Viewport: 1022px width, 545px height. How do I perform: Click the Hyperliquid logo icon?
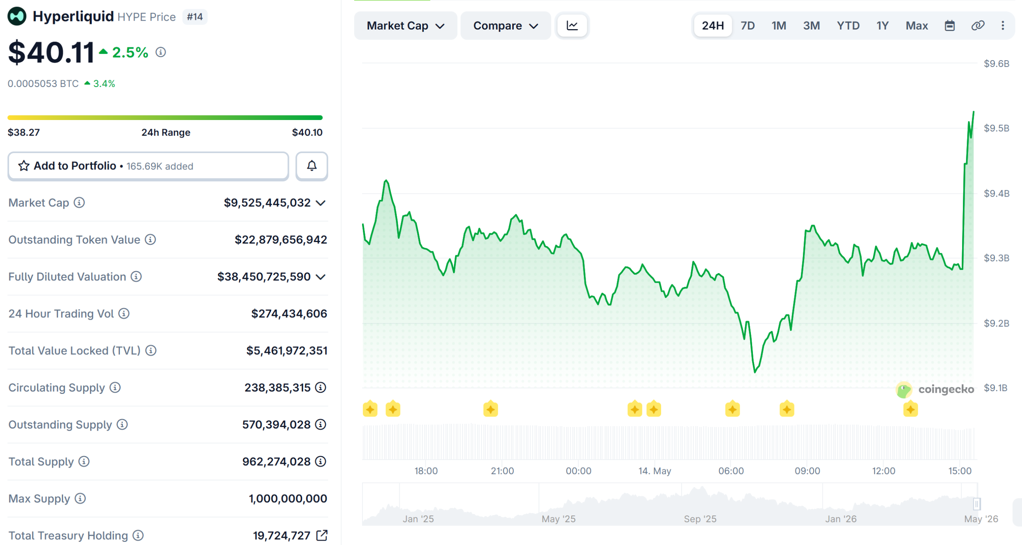17,16
